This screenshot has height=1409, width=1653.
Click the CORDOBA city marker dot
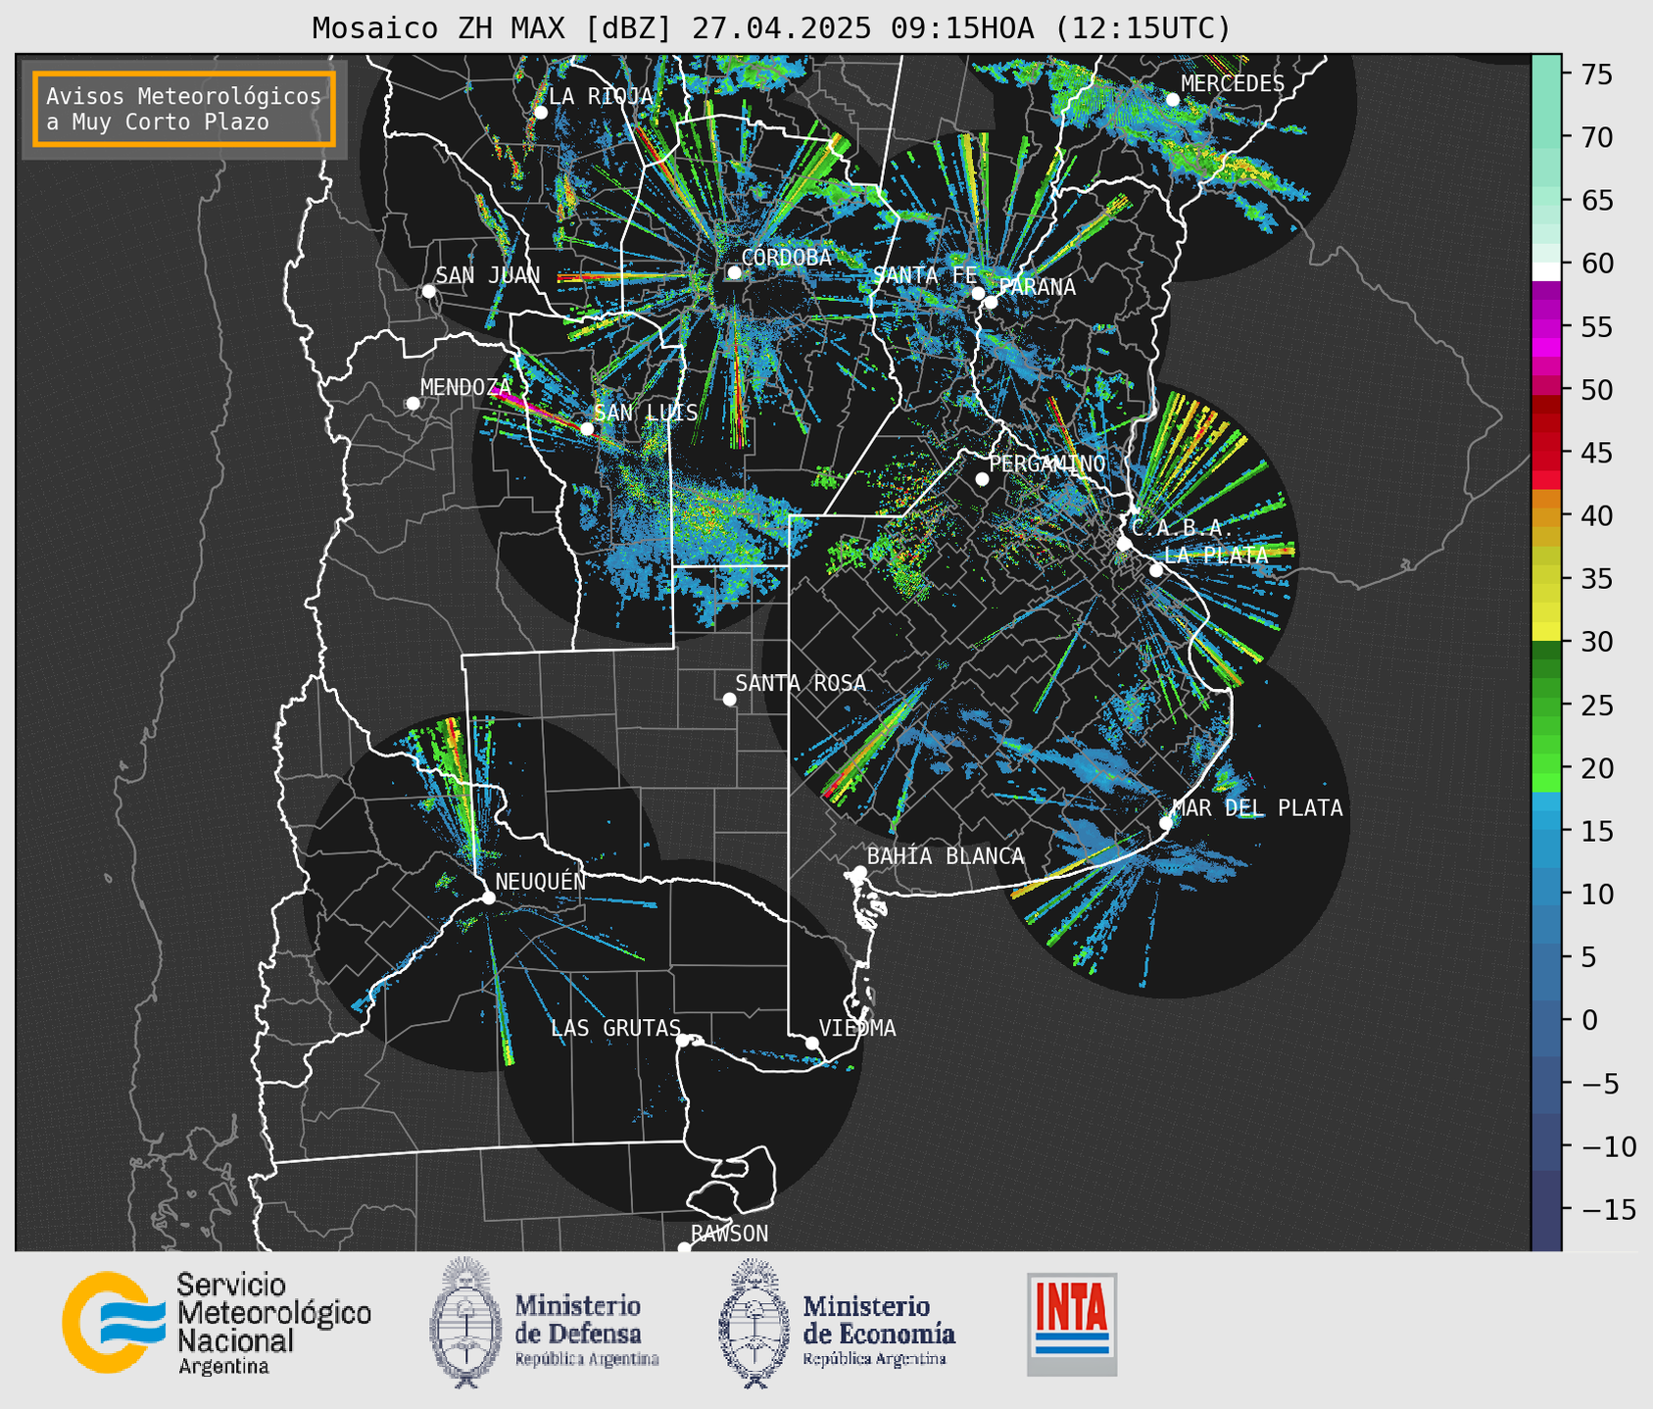pyautogui.click(x=734, y=272)
